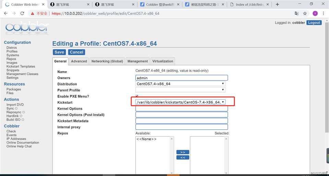The image size is (329, 176).
Task: Log out of cobbler
Action: (x=314, y=23)
